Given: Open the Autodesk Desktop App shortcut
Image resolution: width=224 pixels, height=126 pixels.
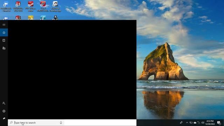Looking at the screenshot, I should point(55,6).
